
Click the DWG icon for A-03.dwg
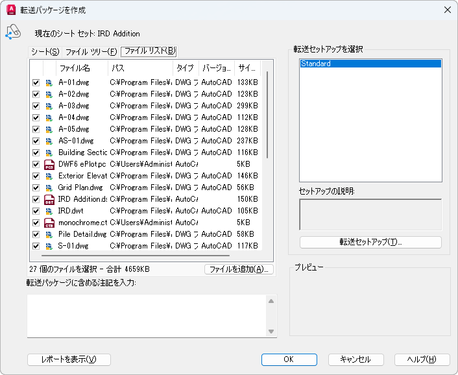pyautogui.click(x=49, y=106)
